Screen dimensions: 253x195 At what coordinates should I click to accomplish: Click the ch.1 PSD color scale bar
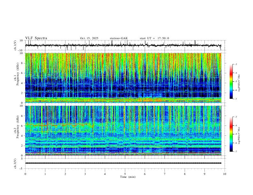click(x=231, y=82)
